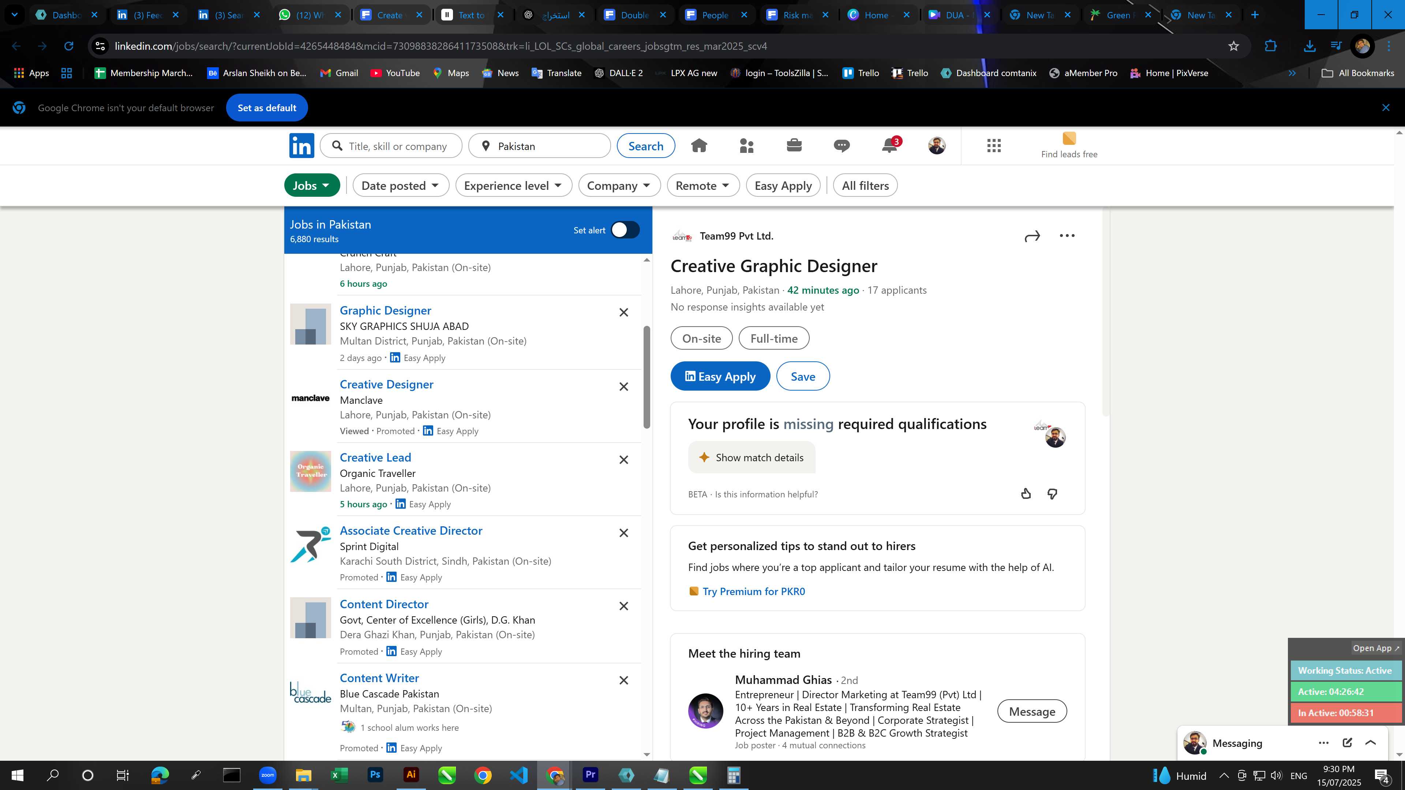
Task: Bookmark this page with the star icon
Action: point(1234,46)
